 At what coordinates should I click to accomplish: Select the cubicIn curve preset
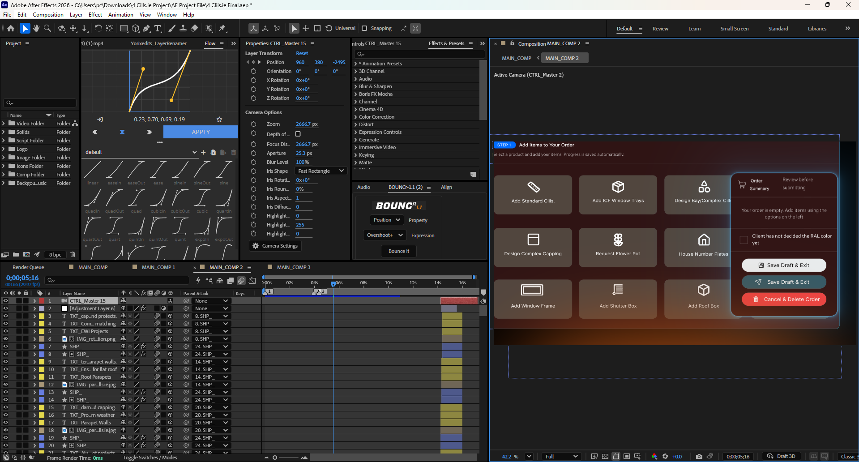pos(158,201)
